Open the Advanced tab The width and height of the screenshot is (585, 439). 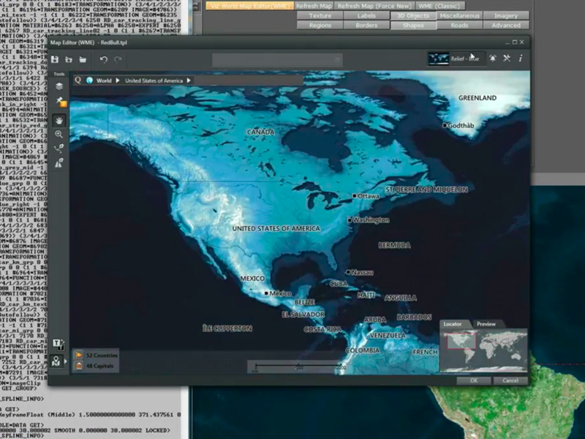coord(506,26)
